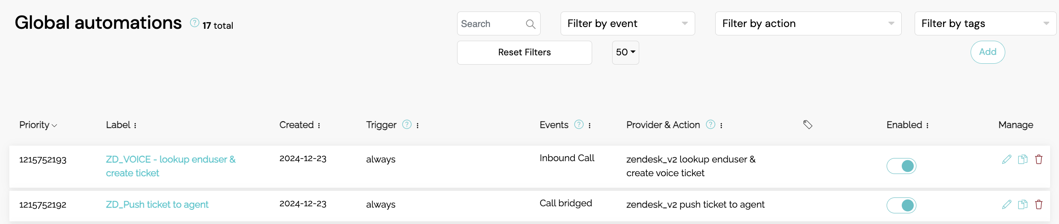The image size is (1059, 224).
Task: Delete the ZD_Push ticket to agent automation
Action: coord(1039,205)
